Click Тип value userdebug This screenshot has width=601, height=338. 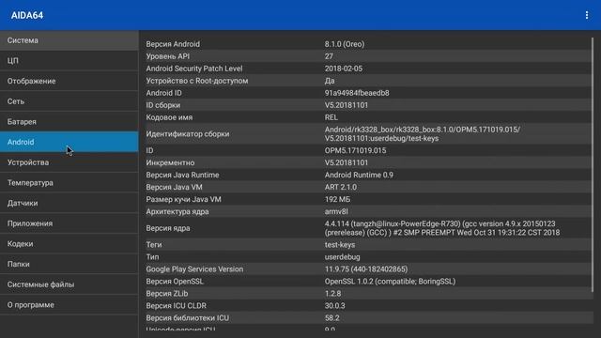342,257
